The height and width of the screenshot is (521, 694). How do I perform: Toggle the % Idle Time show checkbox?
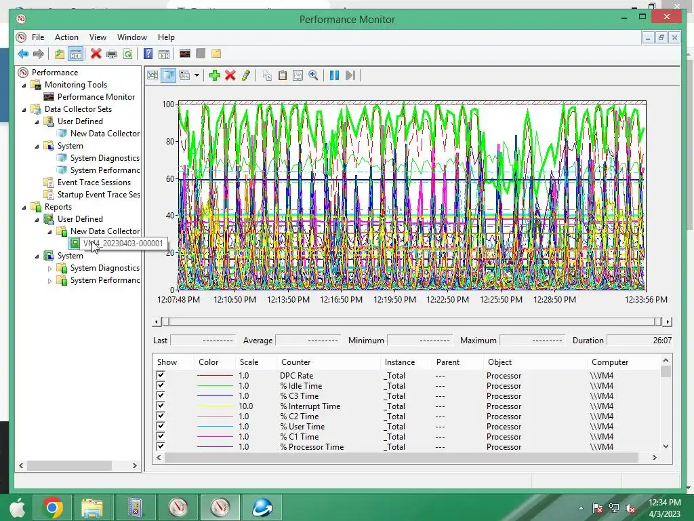coord(161,386)
